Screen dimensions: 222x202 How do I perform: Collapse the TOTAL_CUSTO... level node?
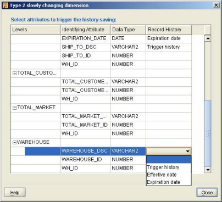coord(14,74)
